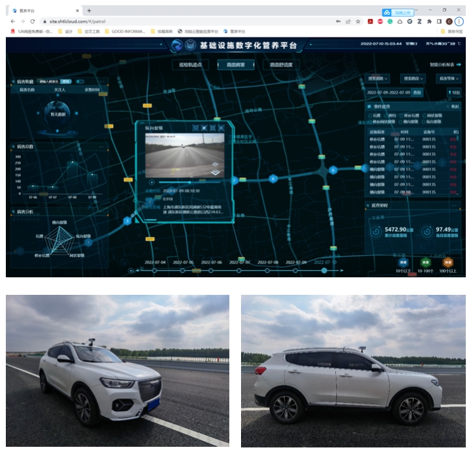Select the 修补网状裂缝 radio option
This screenshot has height=452, width=471.
pos(370,121)
